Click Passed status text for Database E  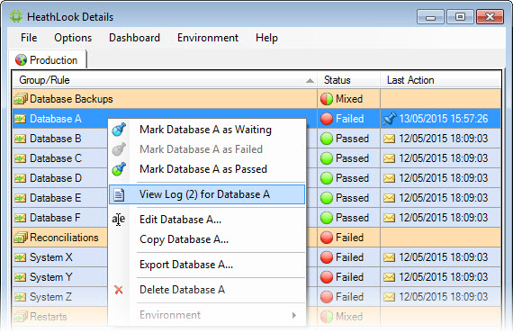click(x=353, y=198)
